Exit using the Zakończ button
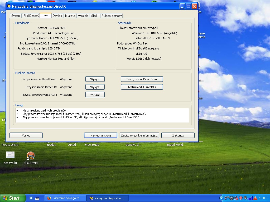This screenshot has width=270, height=202. pos(178,135)
